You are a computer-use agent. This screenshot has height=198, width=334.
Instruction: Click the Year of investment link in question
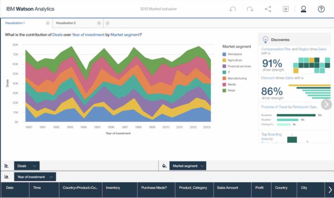pyautogui.click(x=88, y=35)
